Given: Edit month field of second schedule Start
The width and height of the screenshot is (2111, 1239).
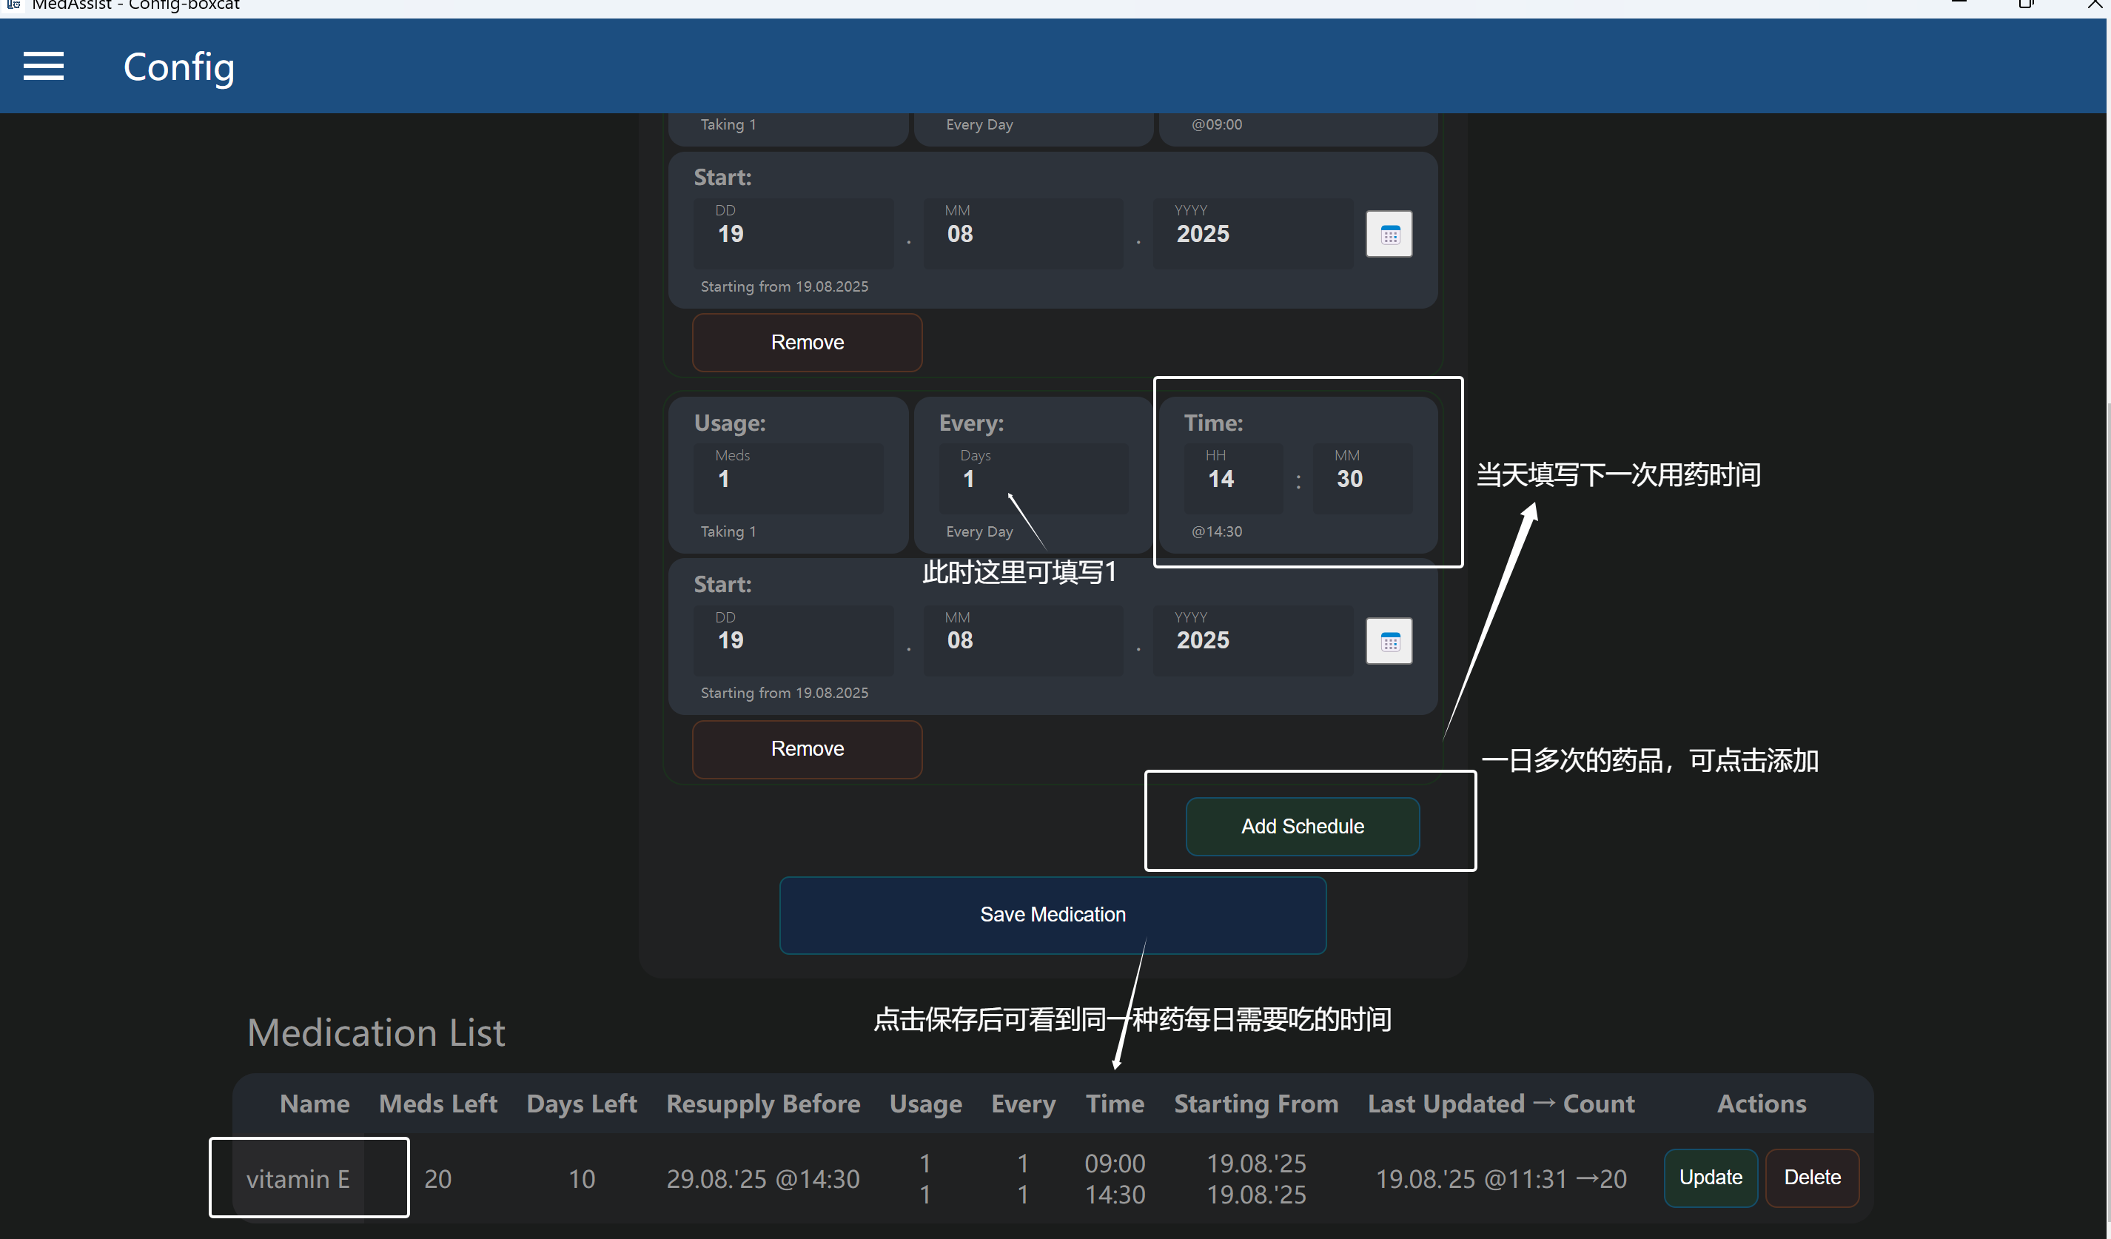Looking at the screenshot, I should (x=1023, y=640).
